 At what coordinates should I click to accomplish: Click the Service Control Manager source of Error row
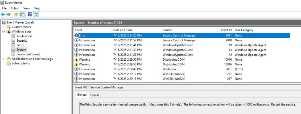pos(179,36)
